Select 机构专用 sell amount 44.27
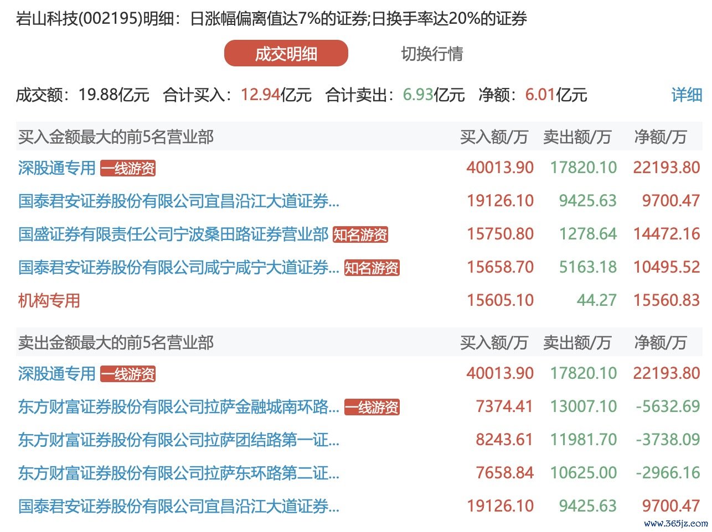The height and width of the screenshot is (532, 712). tap(596, 300)
